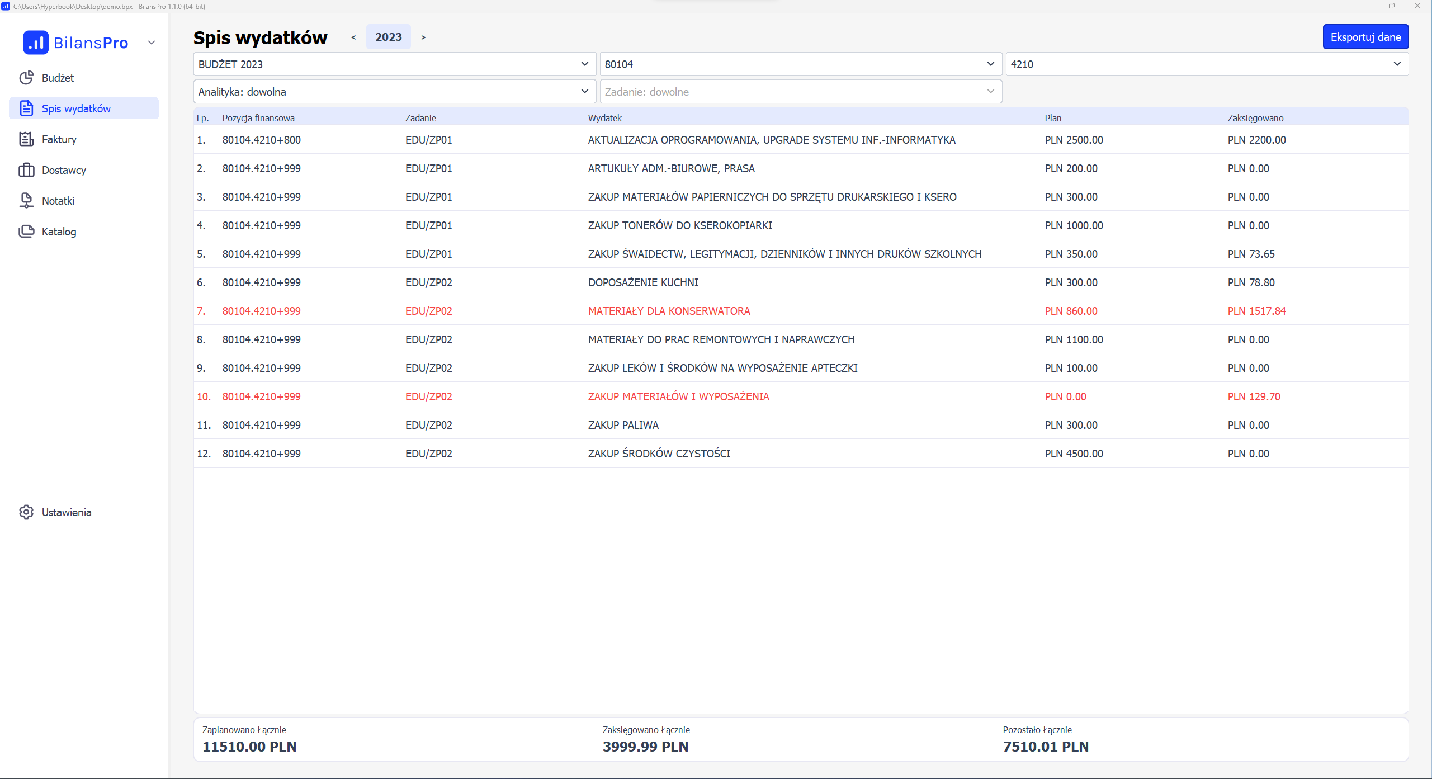Click the Ustawienia gear icon
This screenshot has height=779, width=1432.
pyautogui.click(x=26, y=512)
